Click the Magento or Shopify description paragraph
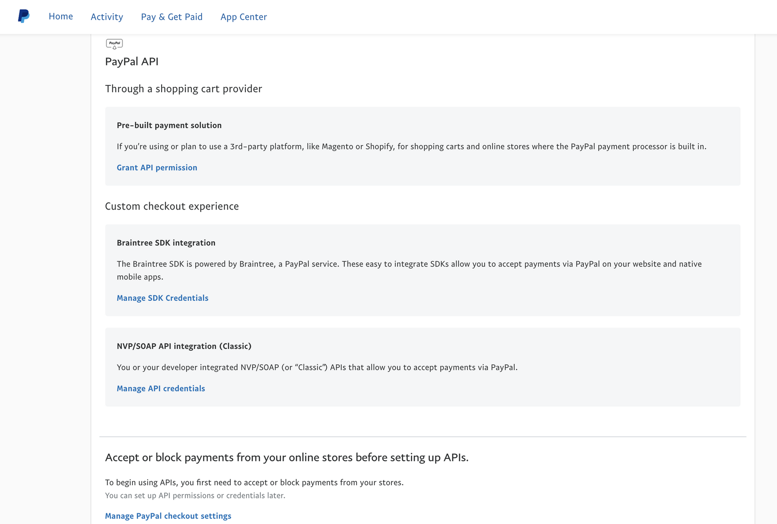777x524 pixels. (x=411, y=147)
